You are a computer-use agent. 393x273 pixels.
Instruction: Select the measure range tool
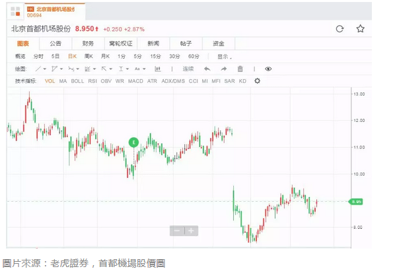pos(121,69)
